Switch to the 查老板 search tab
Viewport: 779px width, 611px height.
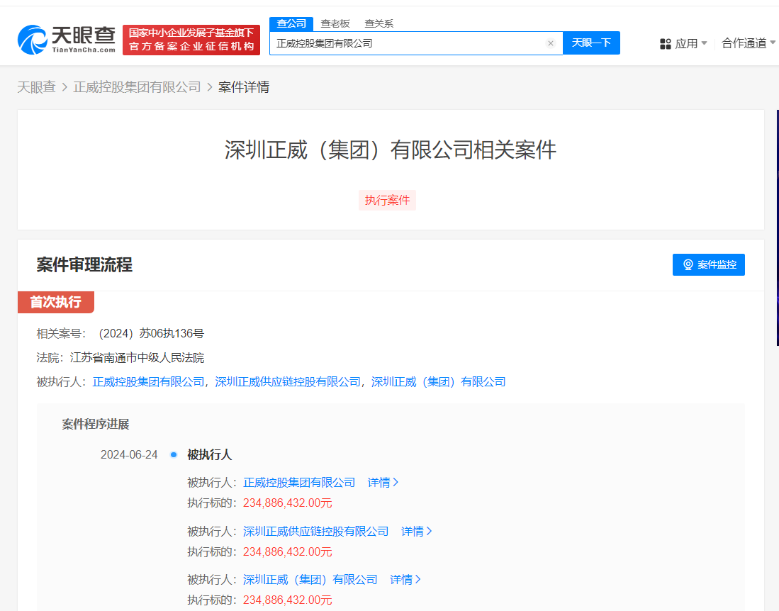(335, 23)
